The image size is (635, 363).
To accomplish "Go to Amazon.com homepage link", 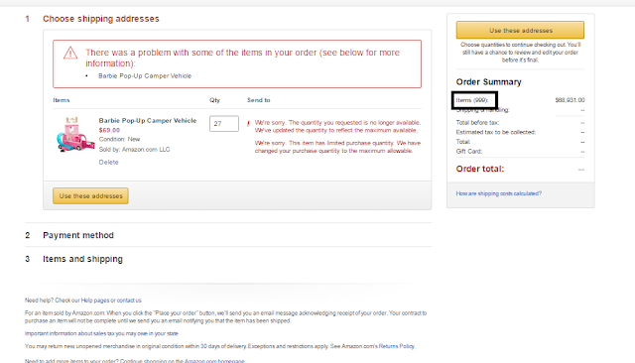I will coord(214,361).
